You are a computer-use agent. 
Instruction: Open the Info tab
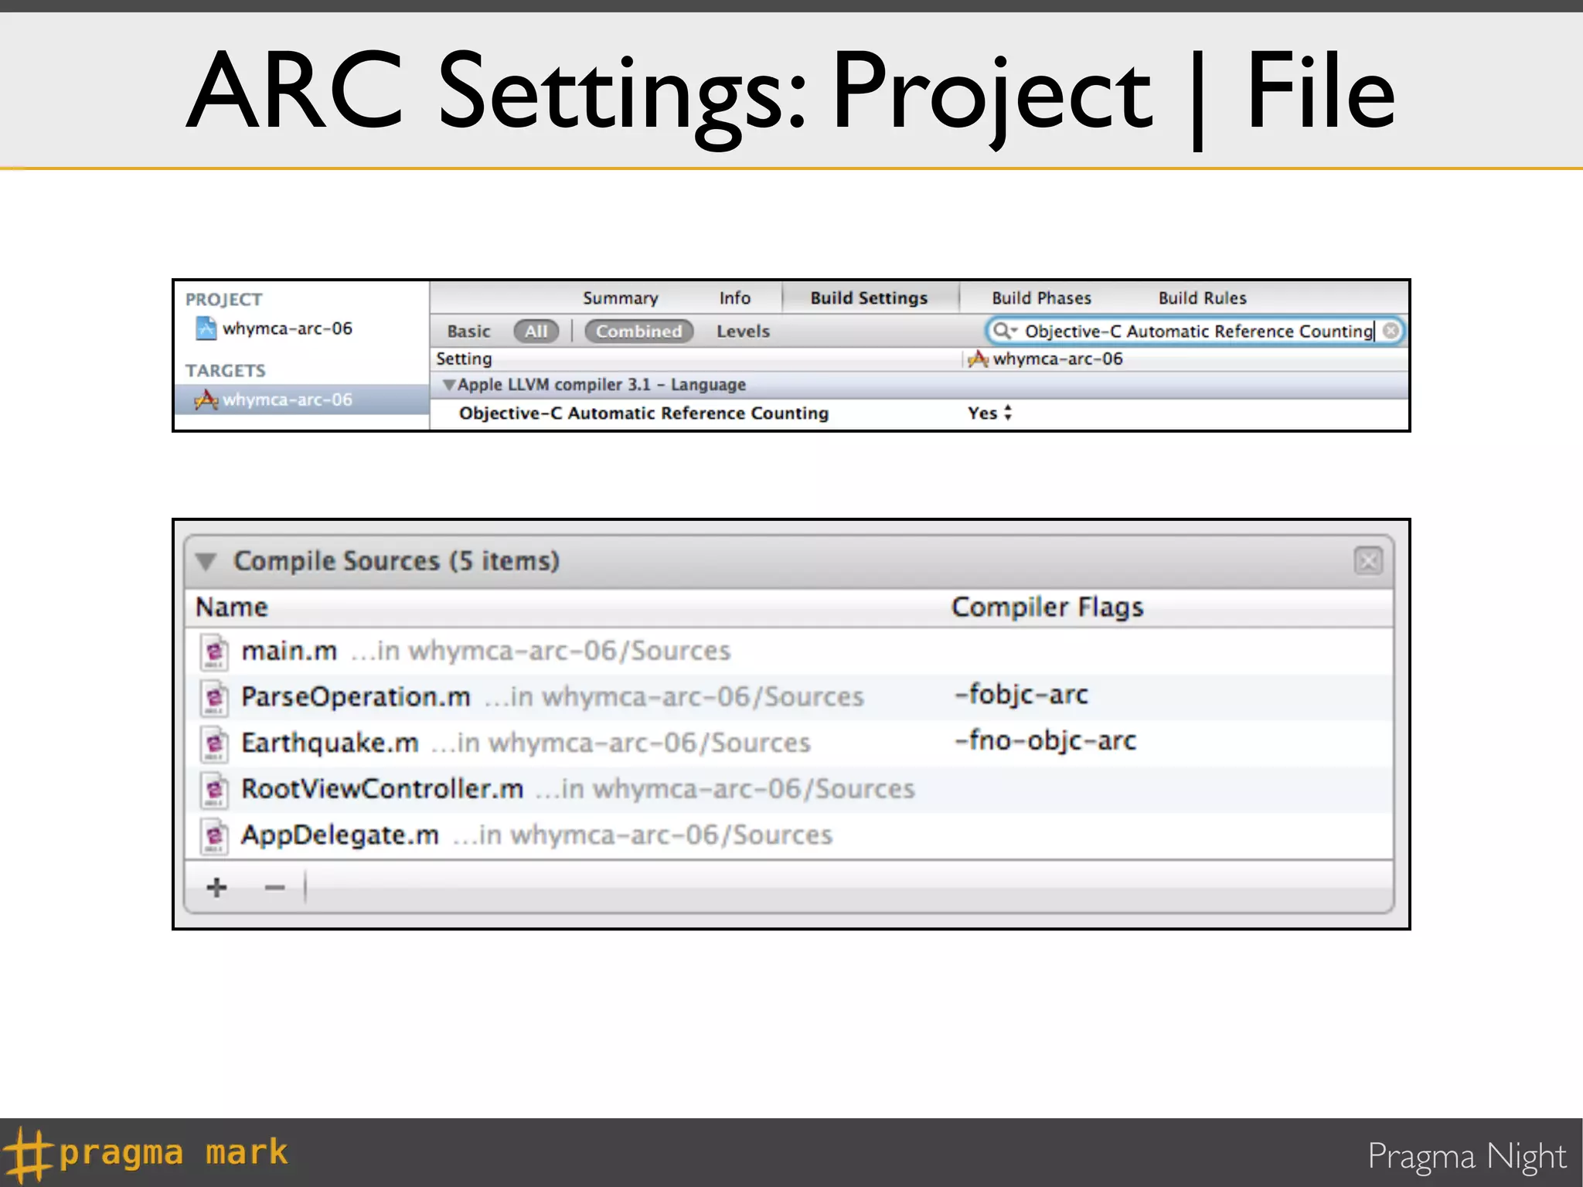pyautogui.click(x=734, y=298)
